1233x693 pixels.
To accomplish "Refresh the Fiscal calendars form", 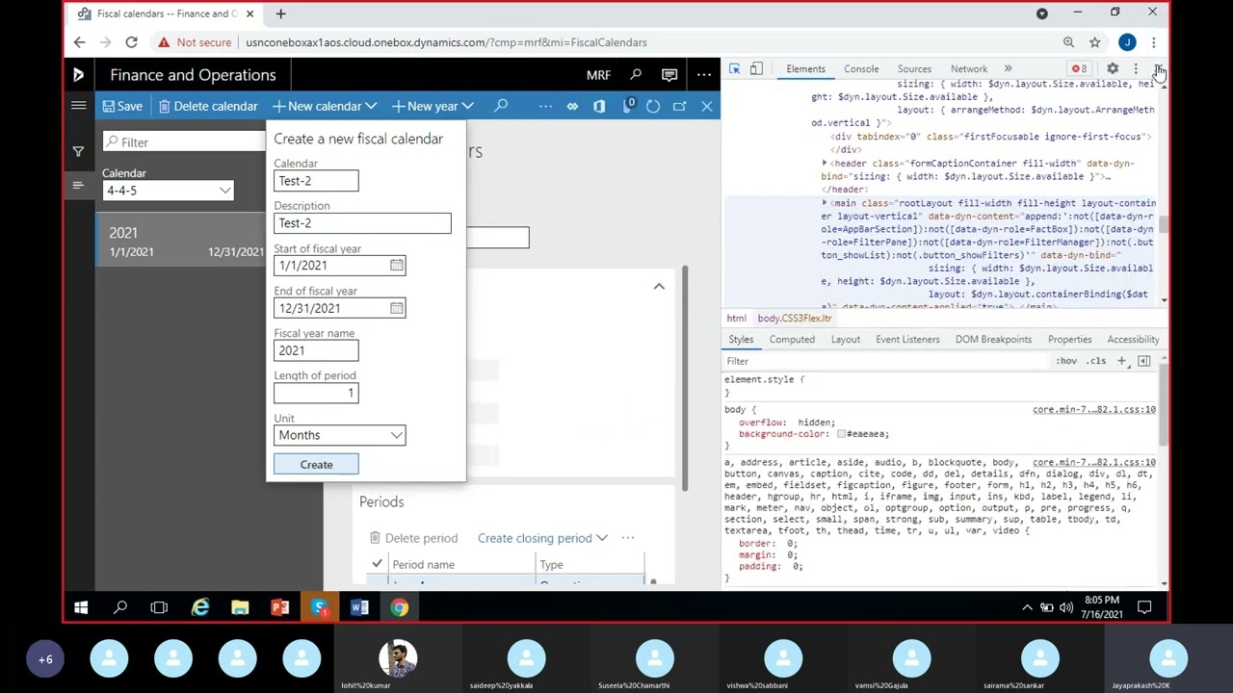I will [653, 106].
